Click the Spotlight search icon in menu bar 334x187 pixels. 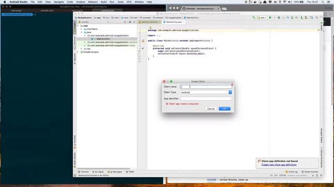pyautogui.click(x=323, y=2)
